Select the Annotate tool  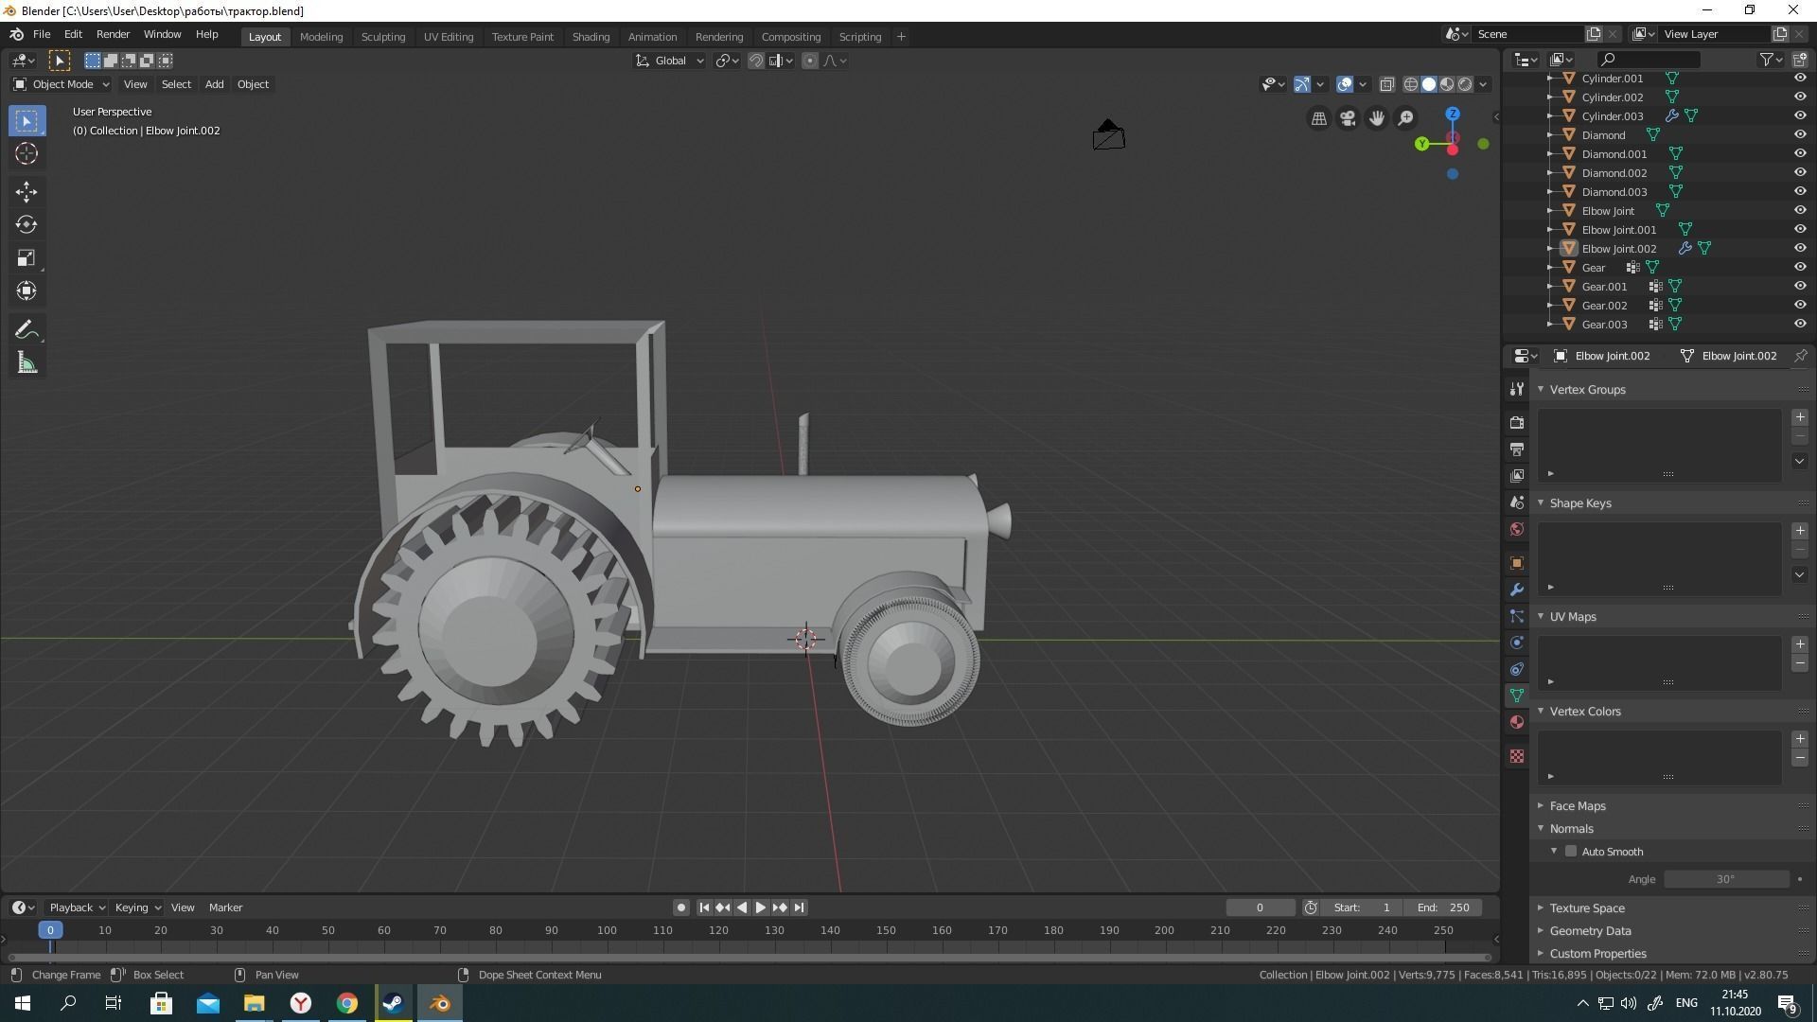(x=26, y=329)
